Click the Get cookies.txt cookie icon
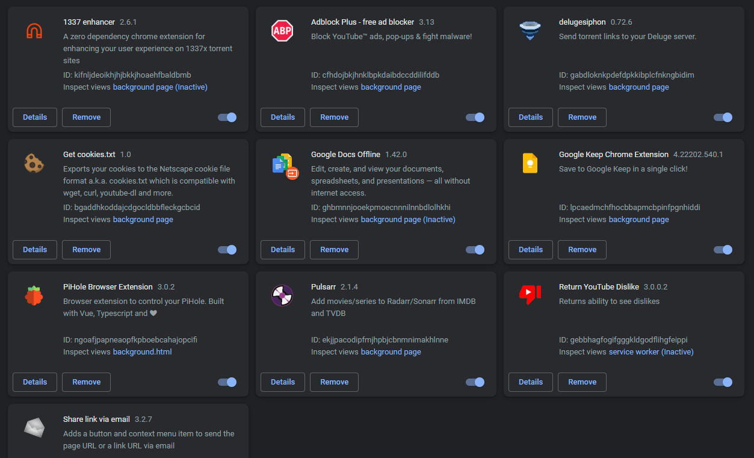 (x=34, y=163)
